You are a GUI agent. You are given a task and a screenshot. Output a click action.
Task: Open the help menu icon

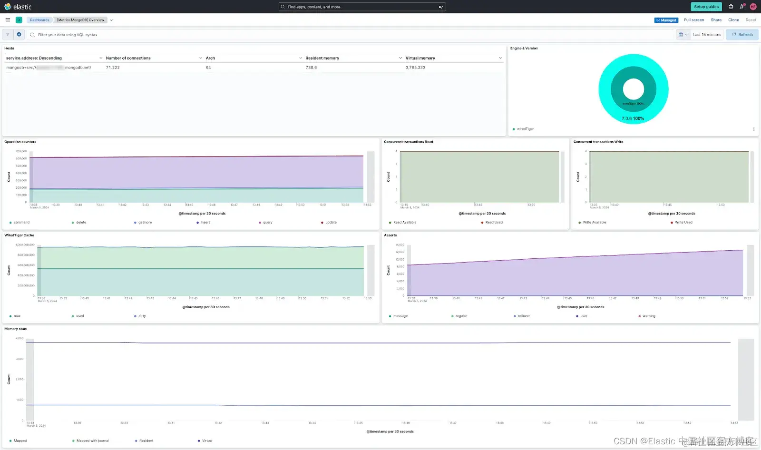731,7
